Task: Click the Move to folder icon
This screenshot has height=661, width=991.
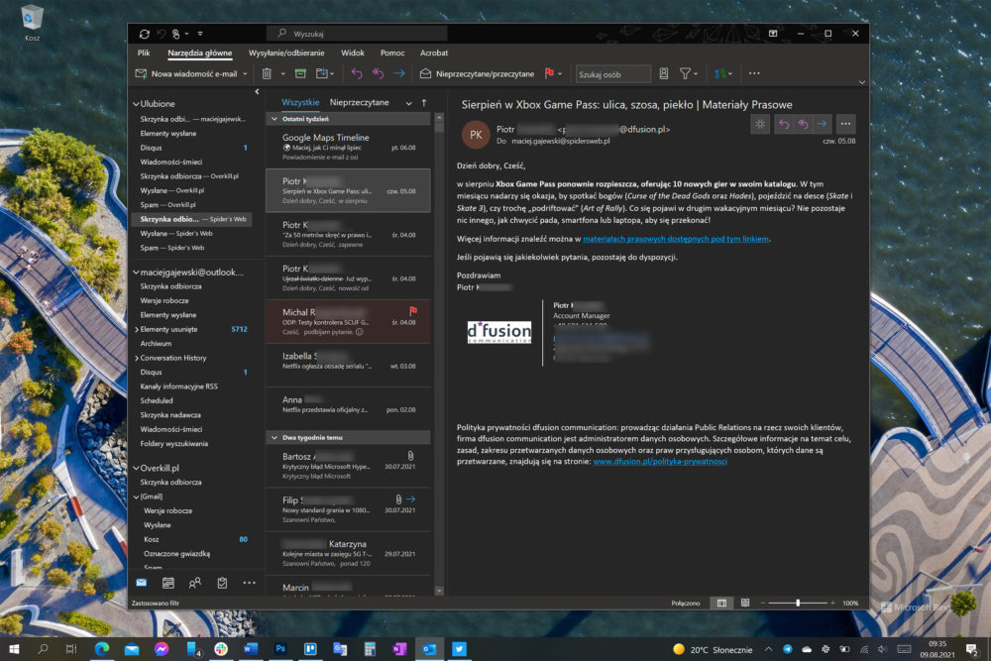Action: point(322,74)
